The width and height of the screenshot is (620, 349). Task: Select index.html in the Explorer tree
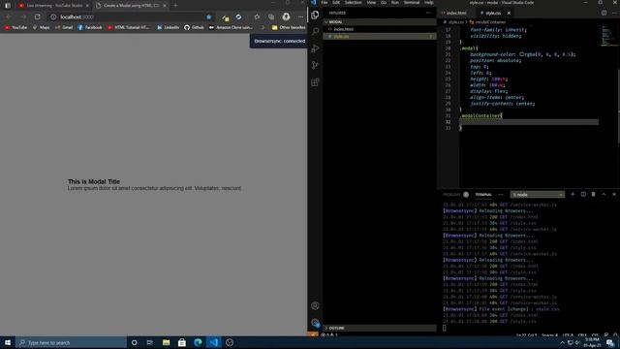coord(380,29)
